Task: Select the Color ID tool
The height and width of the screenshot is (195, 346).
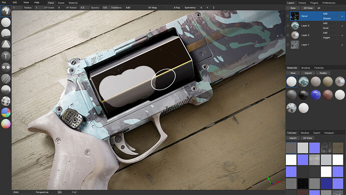Action: pos(6,112)
